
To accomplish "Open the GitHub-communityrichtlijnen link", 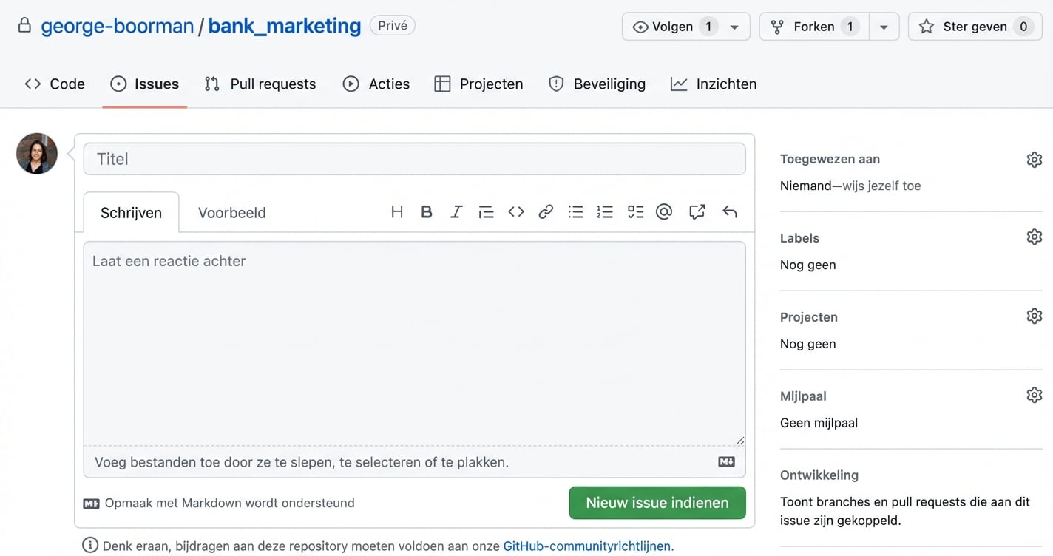I will 586,546.
